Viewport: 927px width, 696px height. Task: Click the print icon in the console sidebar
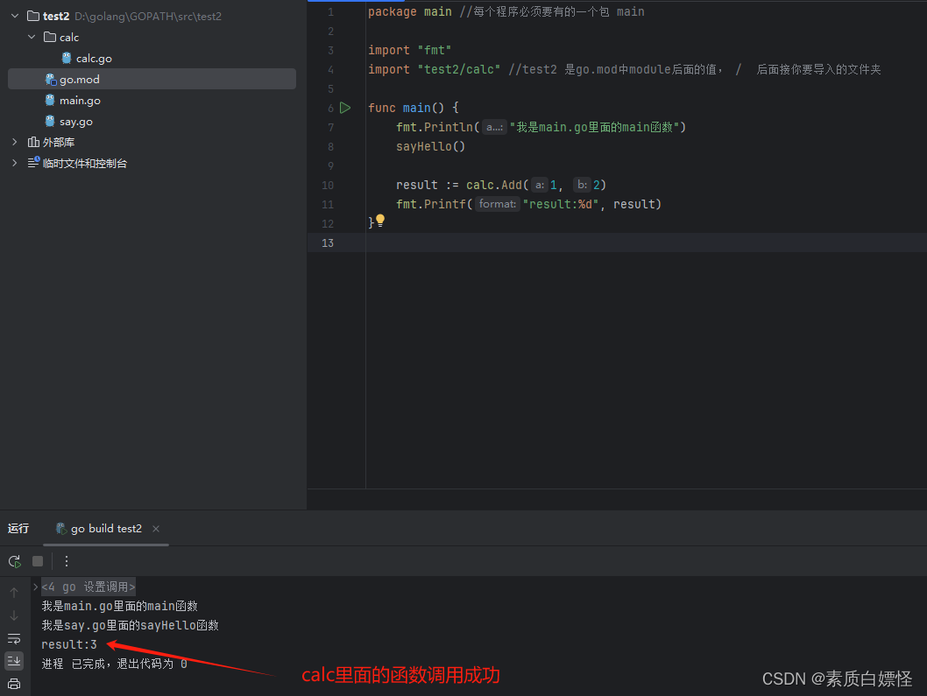click(14, 684)
